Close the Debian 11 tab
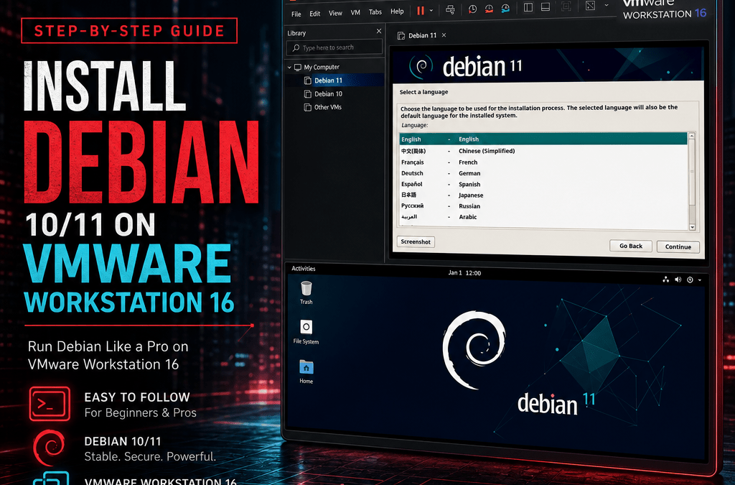Image resolution: width=735 pixels, height=485 pixels. [444, 35]
